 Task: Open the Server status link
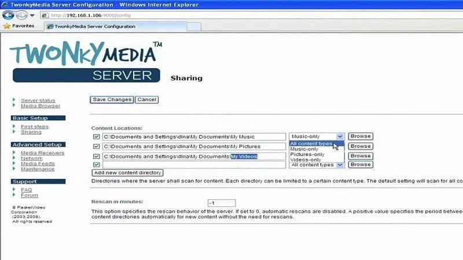pos(38,101)
